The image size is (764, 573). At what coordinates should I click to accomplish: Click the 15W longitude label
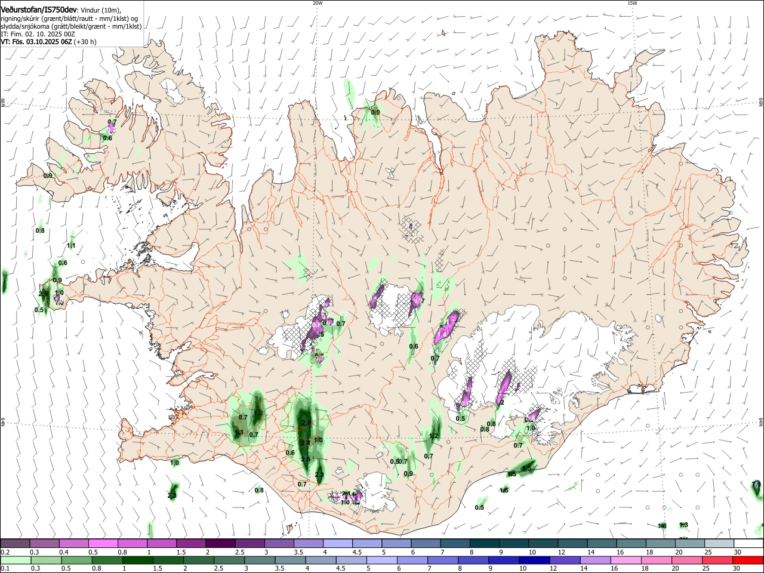tap(632, 3)
